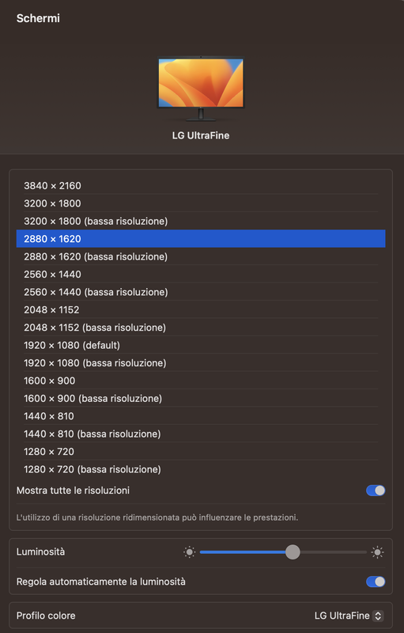
Task: Open the Profilo colore LG UltraFine dropdown
Action: tap(349, 616)
